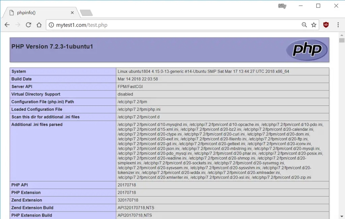This screenshot has width=345, height=219.
Task: Click the browser back arrow
Action: click(7, 25)
